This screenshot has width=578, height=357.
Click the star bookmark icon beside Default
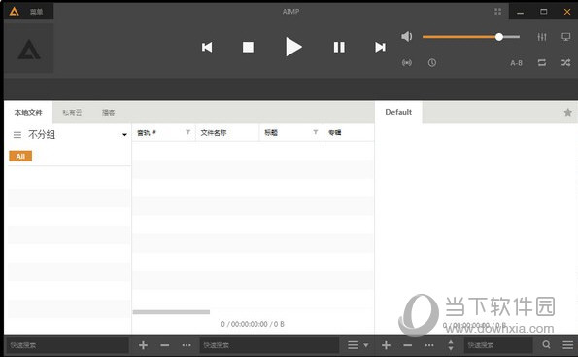click(x=567, y=112)
